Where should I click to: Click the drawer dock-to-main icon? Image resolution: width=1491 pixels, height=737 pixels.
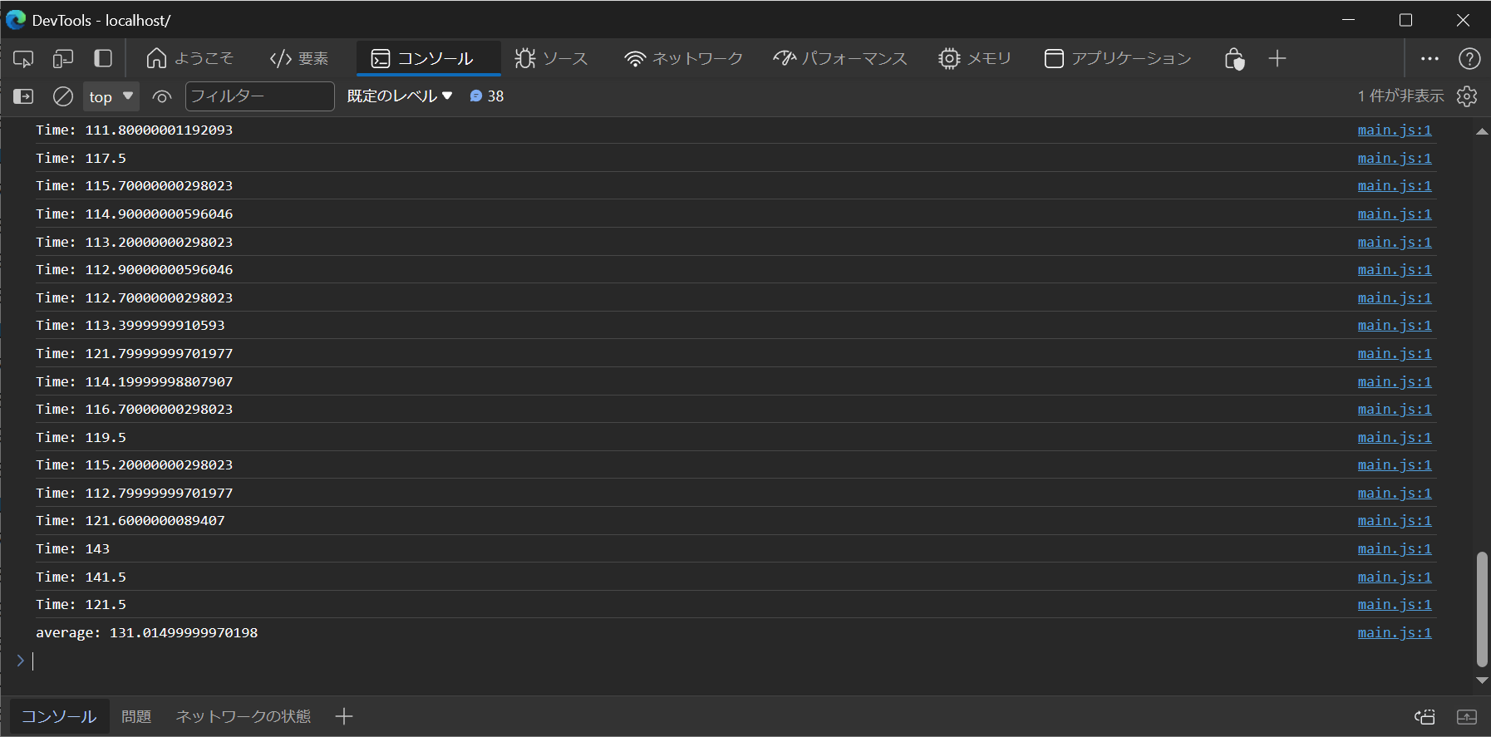point(1425,716)
